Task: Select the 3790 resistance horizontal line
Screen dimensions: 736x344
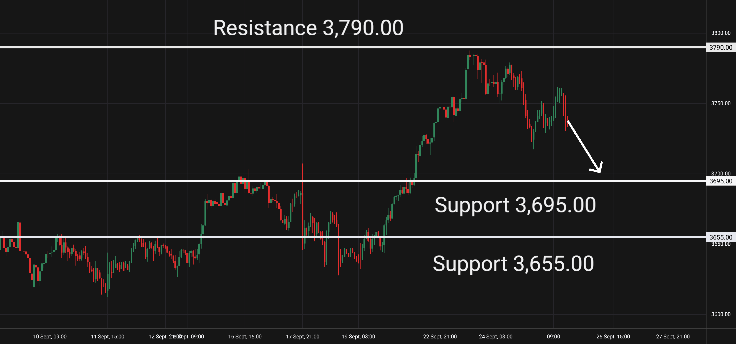Action: tap(353, 47)
